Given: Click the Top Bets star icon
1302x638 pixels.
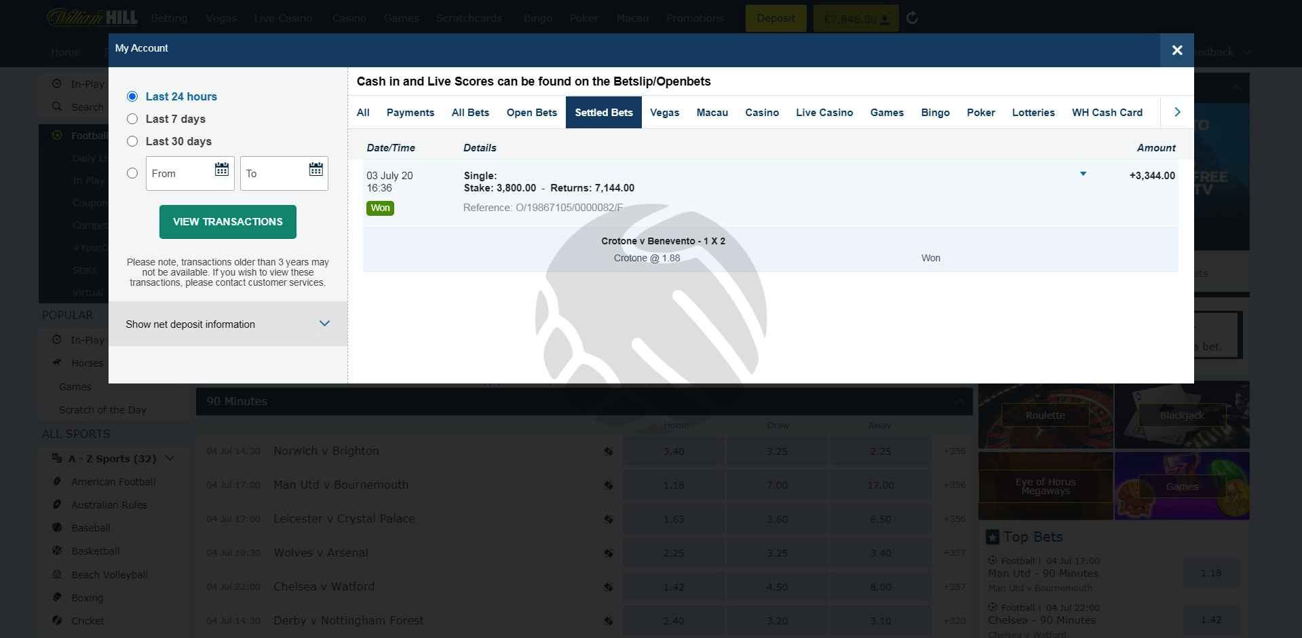Looking at the screenshot, I should click(993, 537).
